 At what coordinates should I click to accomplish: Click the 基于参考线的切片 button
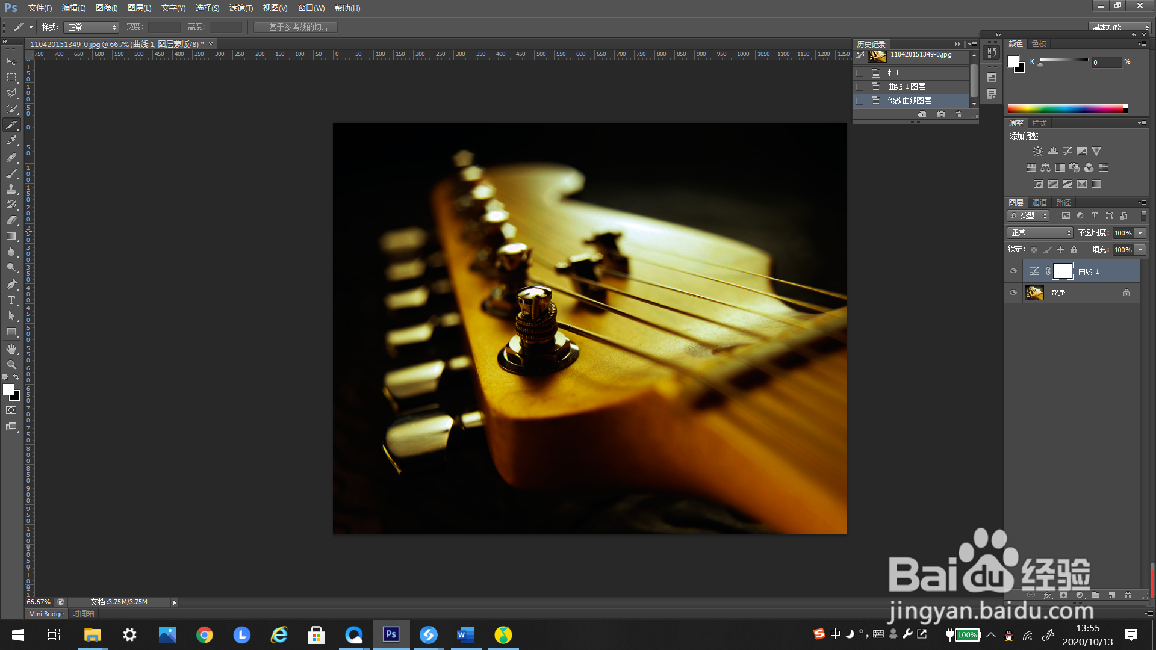click(x=296, y=28)
